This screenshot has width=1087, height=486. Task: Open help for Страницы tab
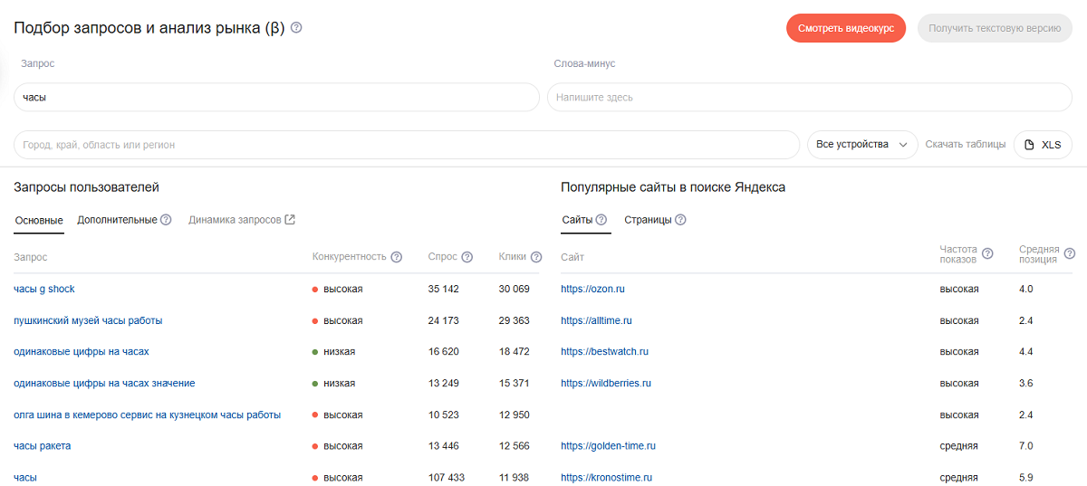pyautogui.click(x=680, y=220)
